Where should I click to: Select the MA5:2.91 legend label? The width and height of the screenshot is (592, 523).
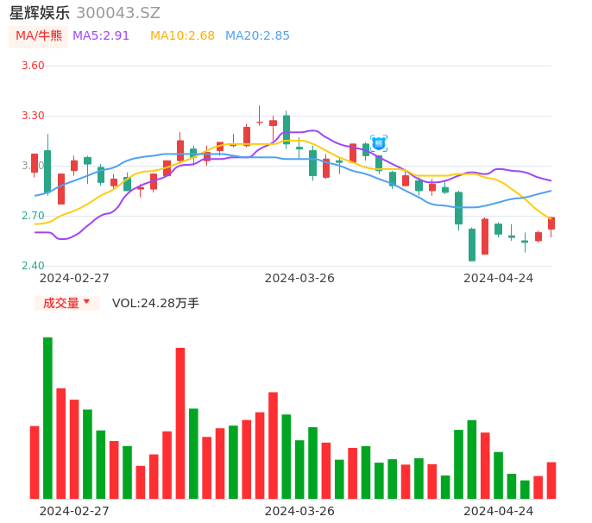(100, 36)
